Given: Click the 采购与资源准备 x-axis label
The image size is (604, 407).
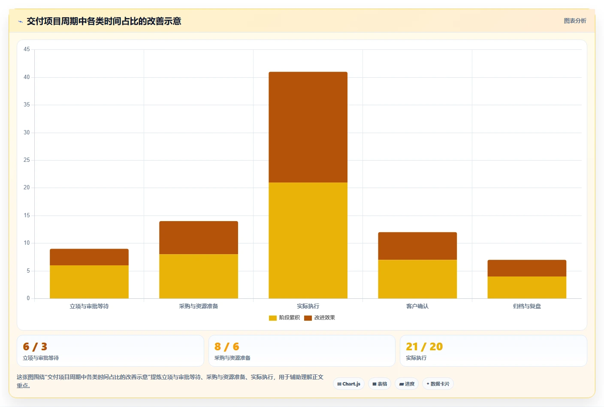Looking at the screenshot, I should click(x=199, y=306).
